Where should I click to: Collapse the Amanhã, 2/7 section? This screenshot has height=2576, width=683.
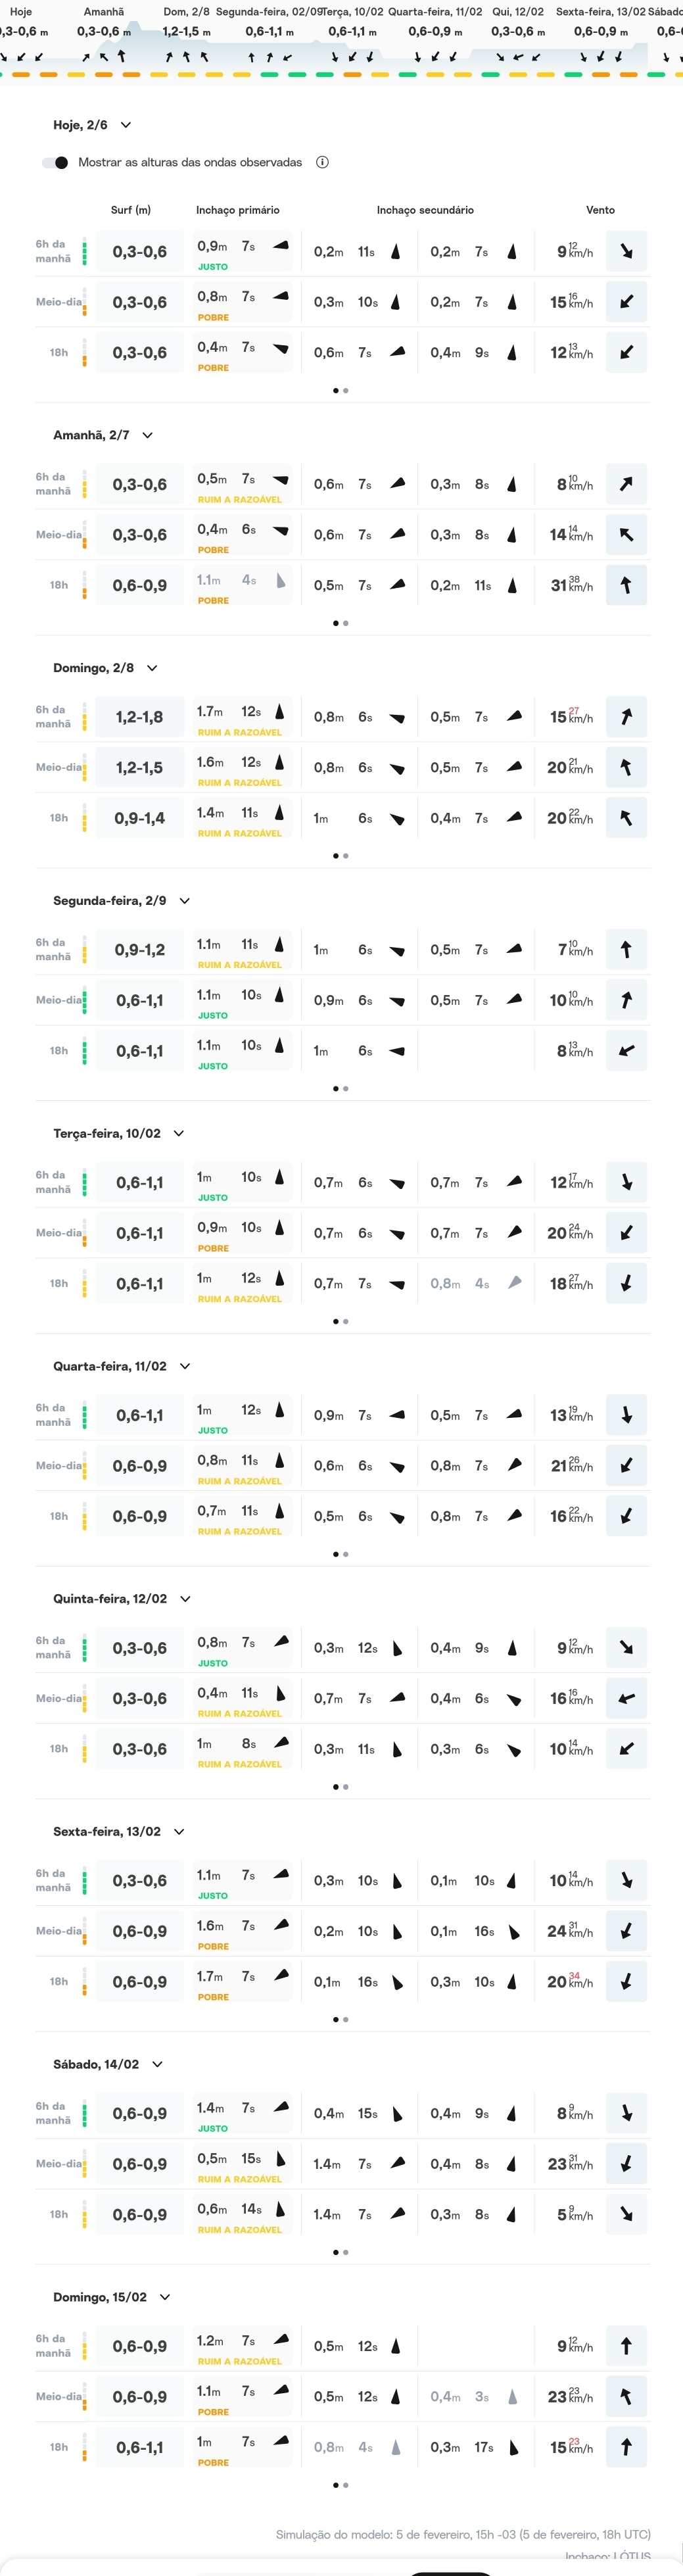click(x=147, y=436)
